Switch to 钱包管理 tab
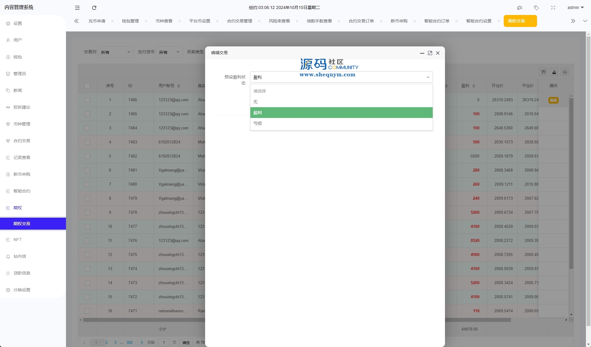591x347 pixels. point(130,21)
